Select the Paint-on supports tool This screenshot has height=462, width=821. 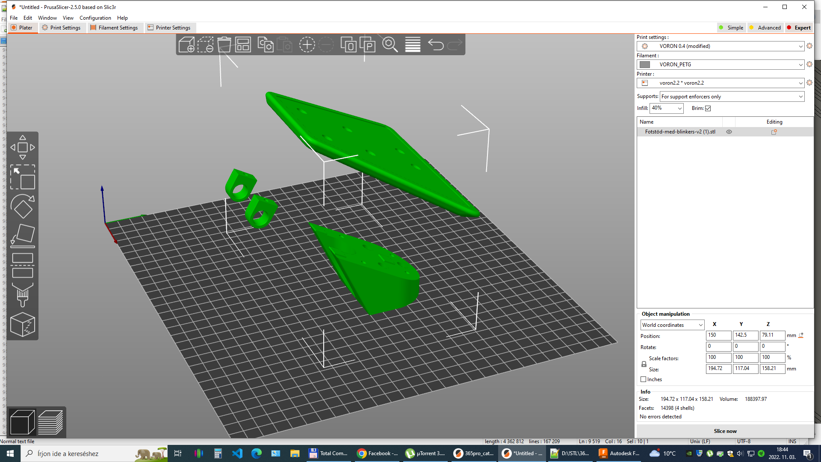tap(23, 294)
